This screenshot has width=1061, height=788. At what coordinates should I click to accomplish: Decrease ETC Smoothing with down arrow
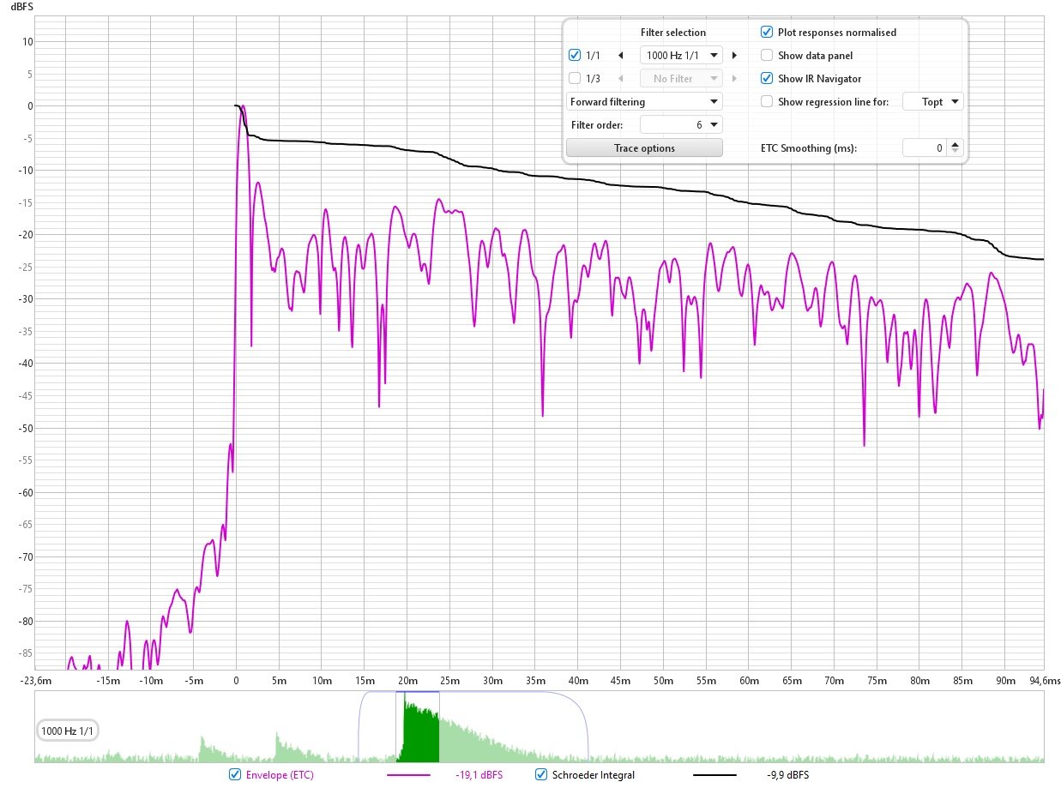click(956, 152)
